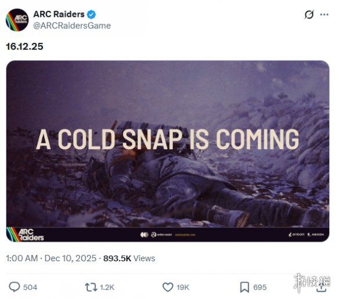Open the ARC Raiders profile avatar

17,20
